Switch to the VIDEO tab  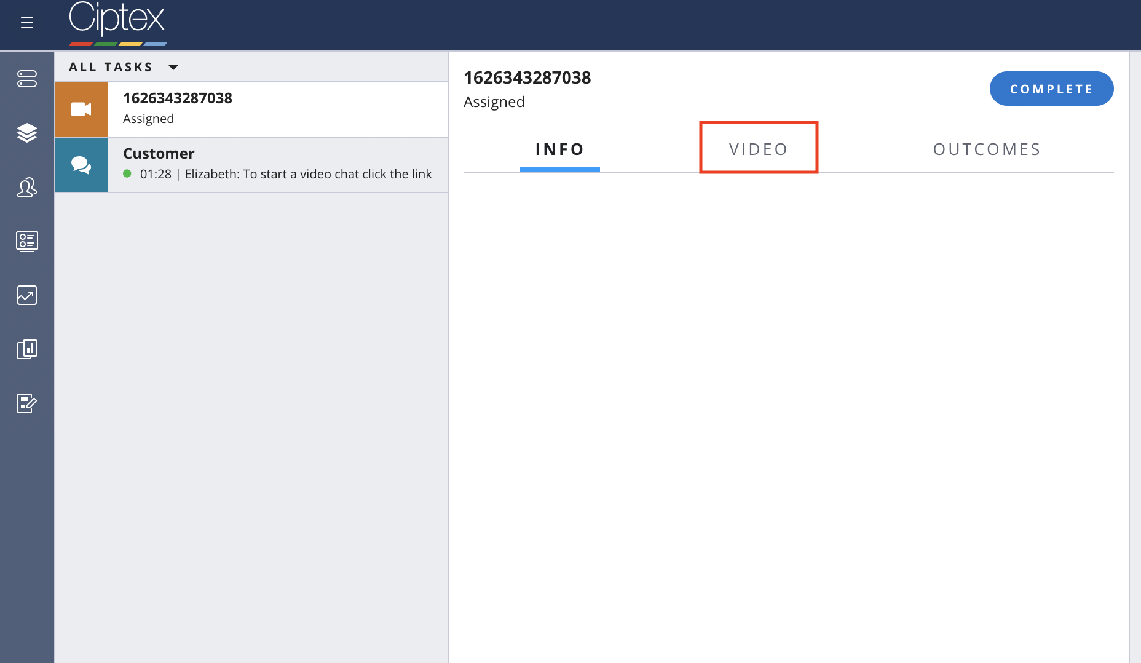coord(759,149)
